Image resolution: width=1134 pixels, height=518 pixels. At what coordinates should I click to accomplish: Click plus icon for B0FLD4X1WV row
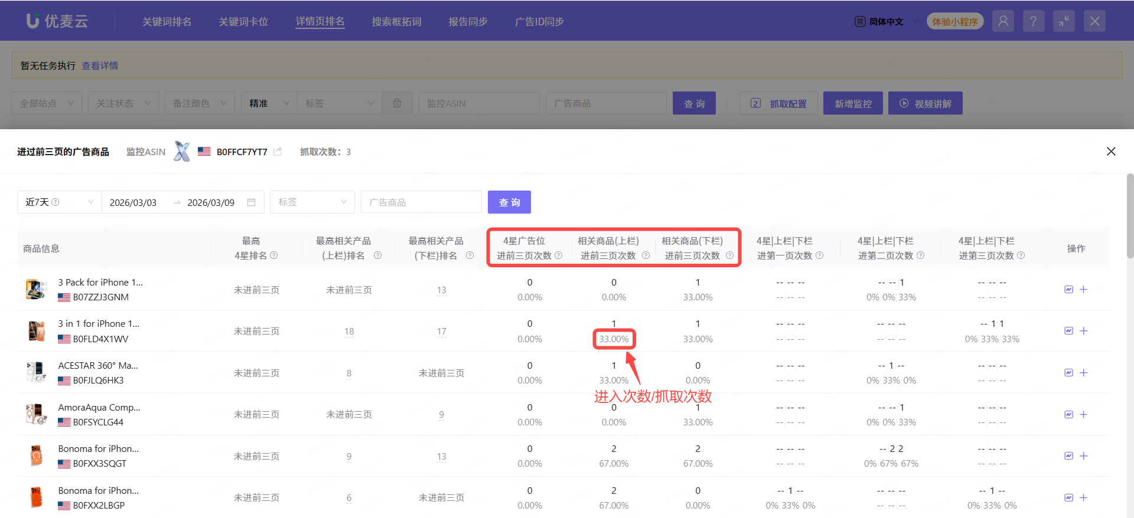(x=1083, y=331)
